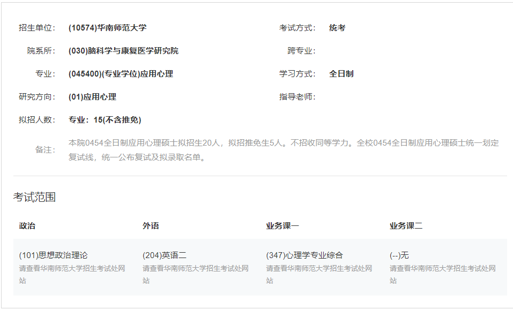This screenshot has width=513, height=310.
Task: Select '(--)无' subject cell
Action: 399,255
